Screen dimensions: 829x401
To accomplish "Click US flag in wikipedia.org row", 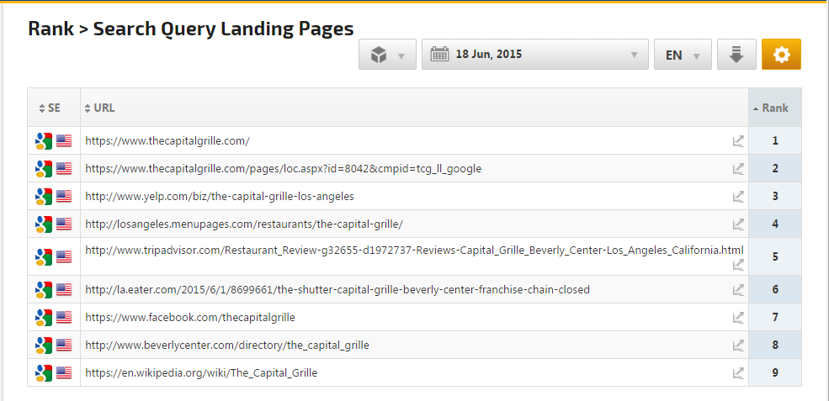I will pyautogui.click(x=64, y=372).
